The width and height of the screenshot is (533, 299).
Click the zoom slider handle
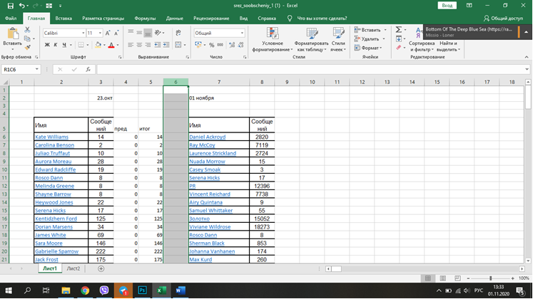click(490, 278)
